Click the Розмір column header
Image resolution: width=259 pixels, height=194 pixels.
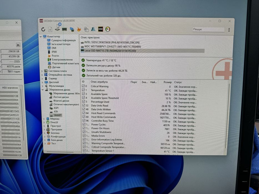click(x=167, y=82)
